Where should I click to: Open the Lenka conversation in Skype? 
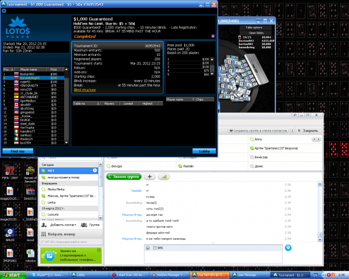point(69,202)
